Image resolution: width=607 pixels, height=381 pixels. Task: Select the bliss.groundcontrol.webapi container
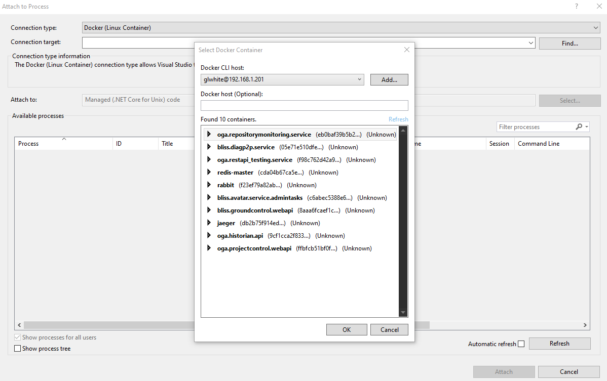click(x=296, y=210)
